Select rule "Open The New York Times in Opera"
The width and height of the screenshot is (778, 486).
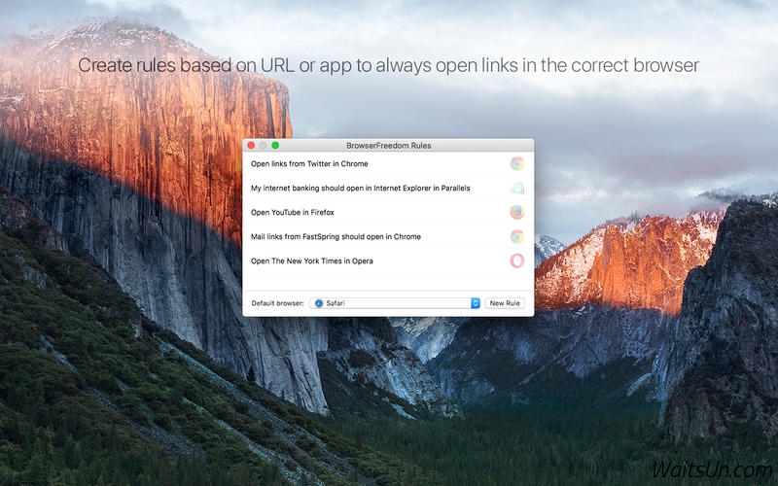(x=388, y=260)
